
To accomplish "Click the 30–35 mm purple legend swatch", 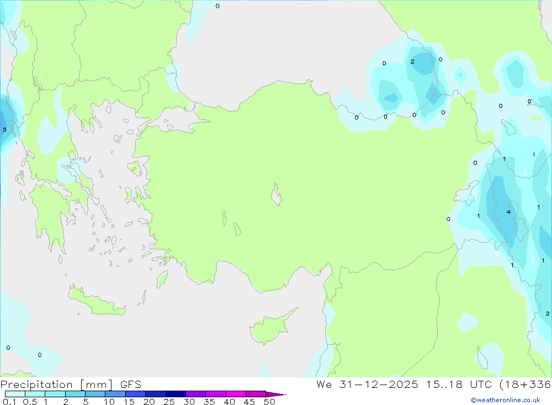I will 196,394.
